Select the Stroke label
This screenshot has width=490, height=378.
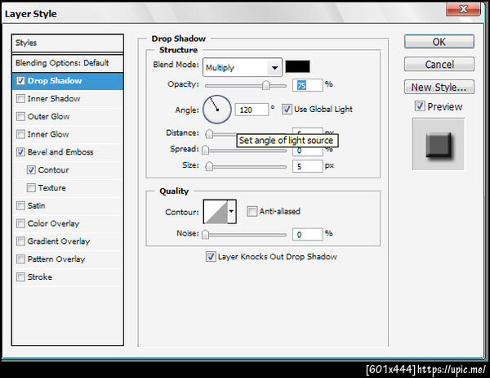[x=40, y=277]
